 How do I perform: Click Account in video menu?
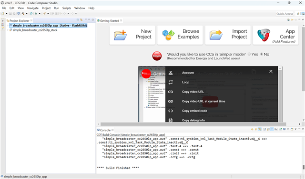[x=188, y=73]
